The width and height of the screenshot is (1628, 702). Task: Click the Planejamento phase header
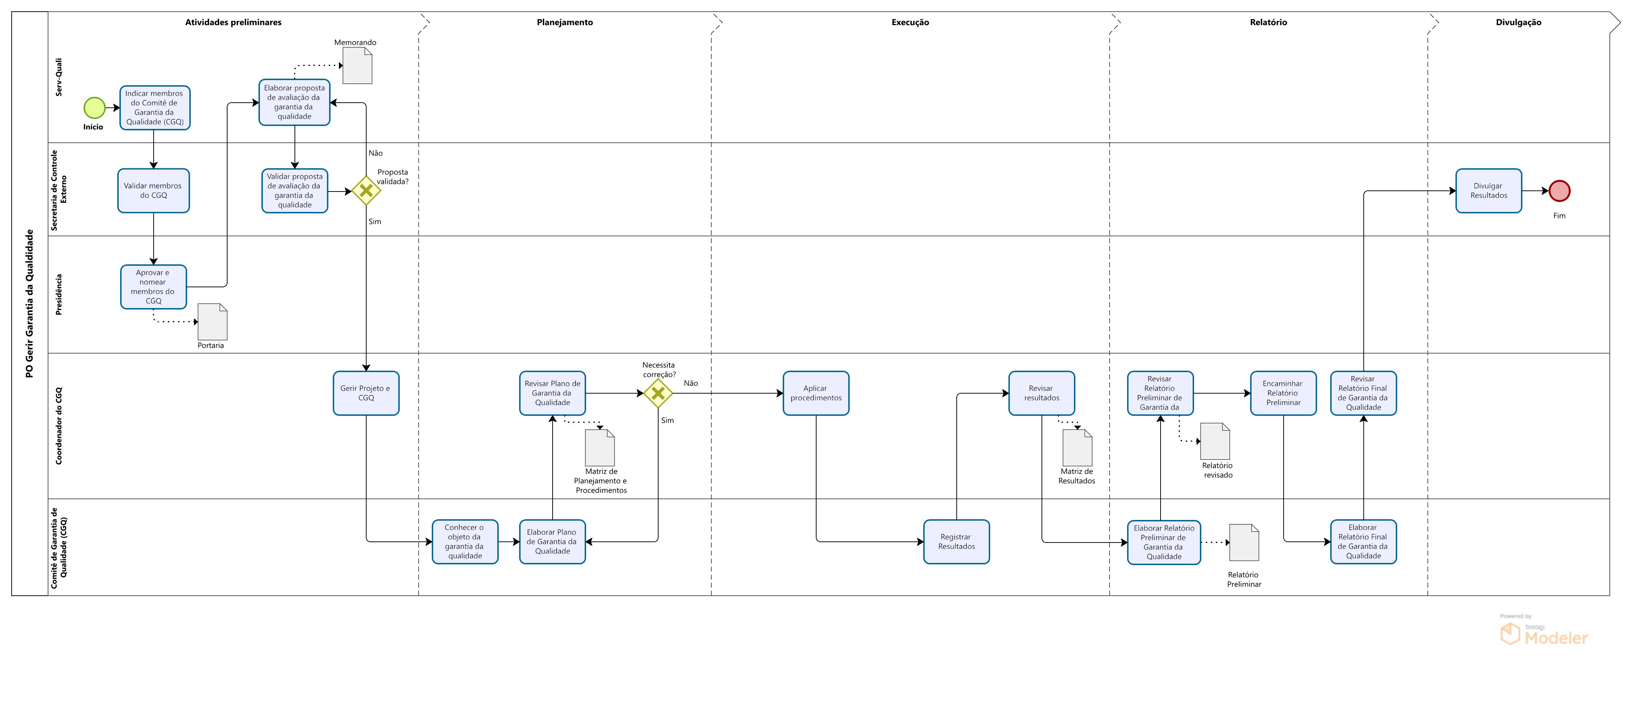point(564,22)
